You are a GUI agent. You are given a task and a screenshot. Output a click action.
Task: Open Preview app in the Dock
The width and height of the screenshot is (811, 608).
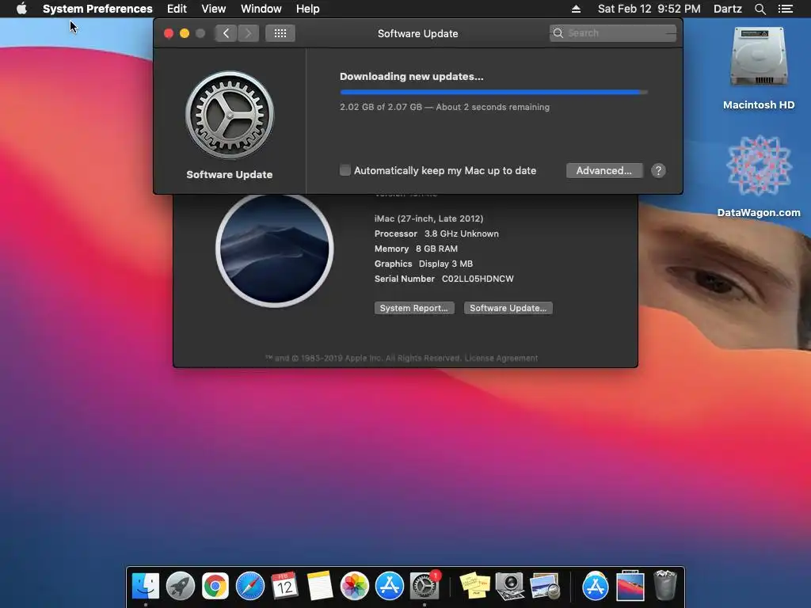click(545, 586)
